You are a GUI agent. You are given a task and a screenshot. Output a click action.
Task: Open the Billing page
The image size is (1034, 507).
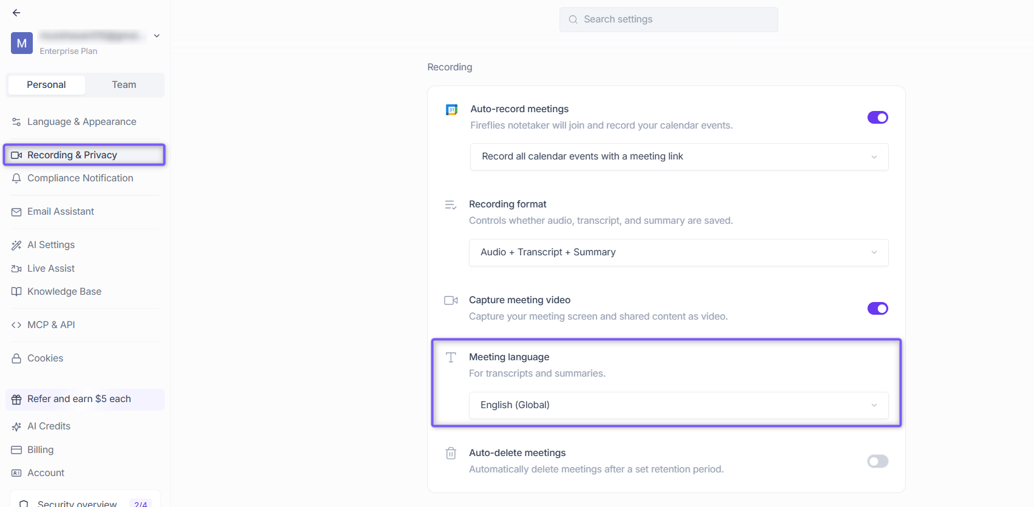pos(84,450)
